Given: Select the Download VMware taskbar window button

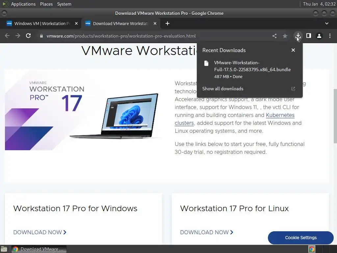Looking at the screenshot, I should 39,249.
